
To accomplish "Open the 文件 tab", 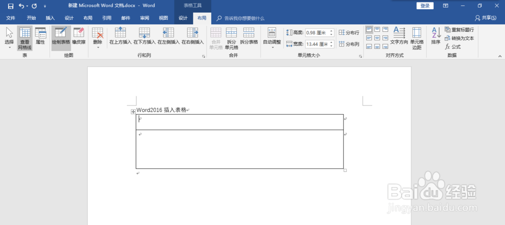I will point(11,18).
